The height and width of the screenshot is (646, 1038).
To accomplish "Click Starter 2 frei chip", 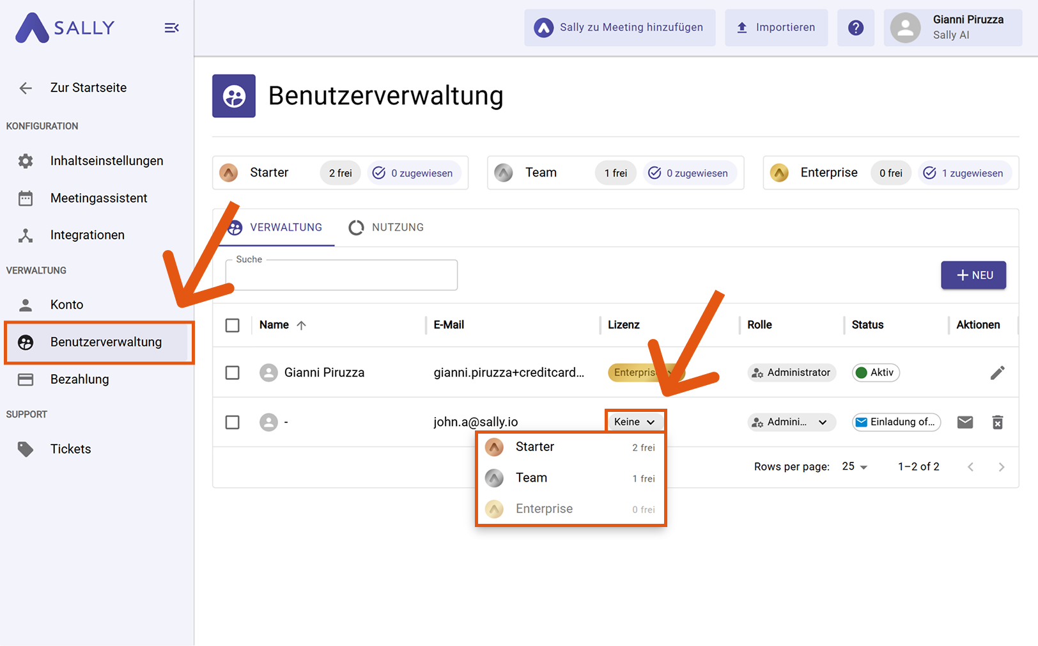I will coord(340,173).
